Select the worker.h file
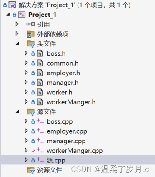155x177 pixels. (60, 92)
